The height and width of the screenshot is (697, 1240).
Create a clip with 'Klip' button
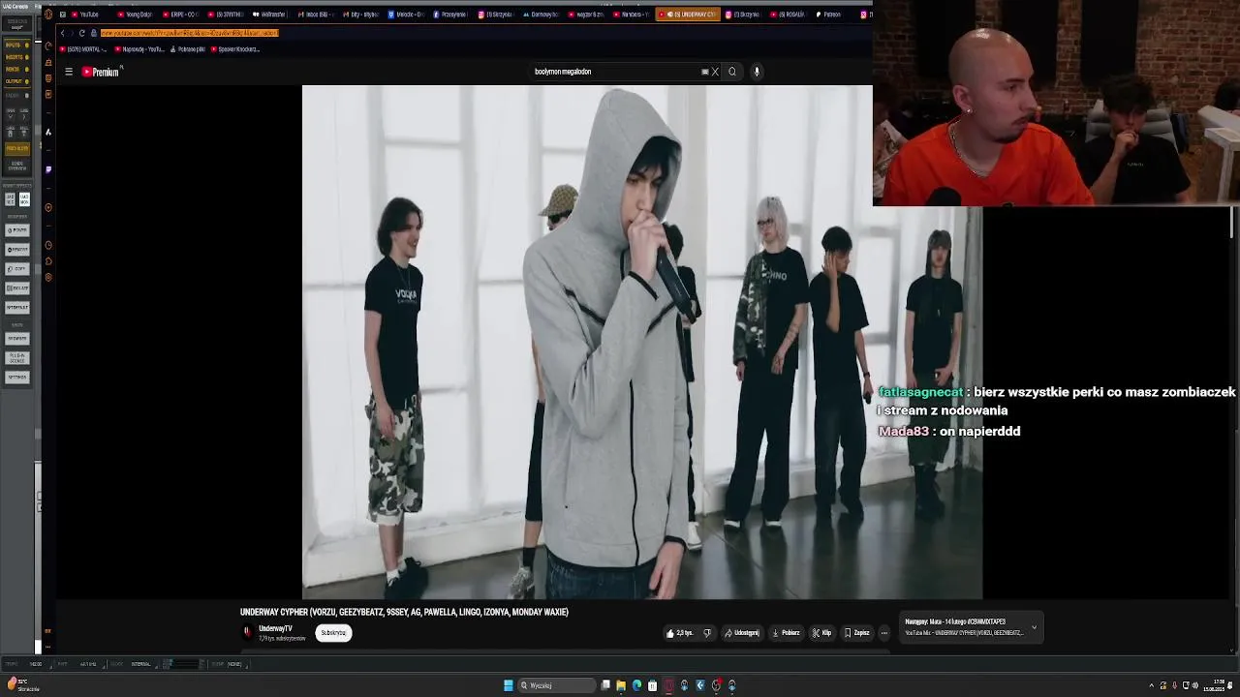pyautogui.click(x=821, y=633)
